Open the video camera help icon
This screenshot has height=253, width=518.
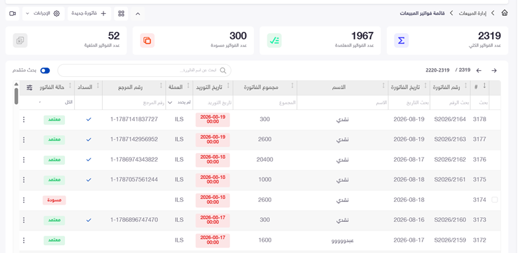pyautogui.click(x=13, y=13)
